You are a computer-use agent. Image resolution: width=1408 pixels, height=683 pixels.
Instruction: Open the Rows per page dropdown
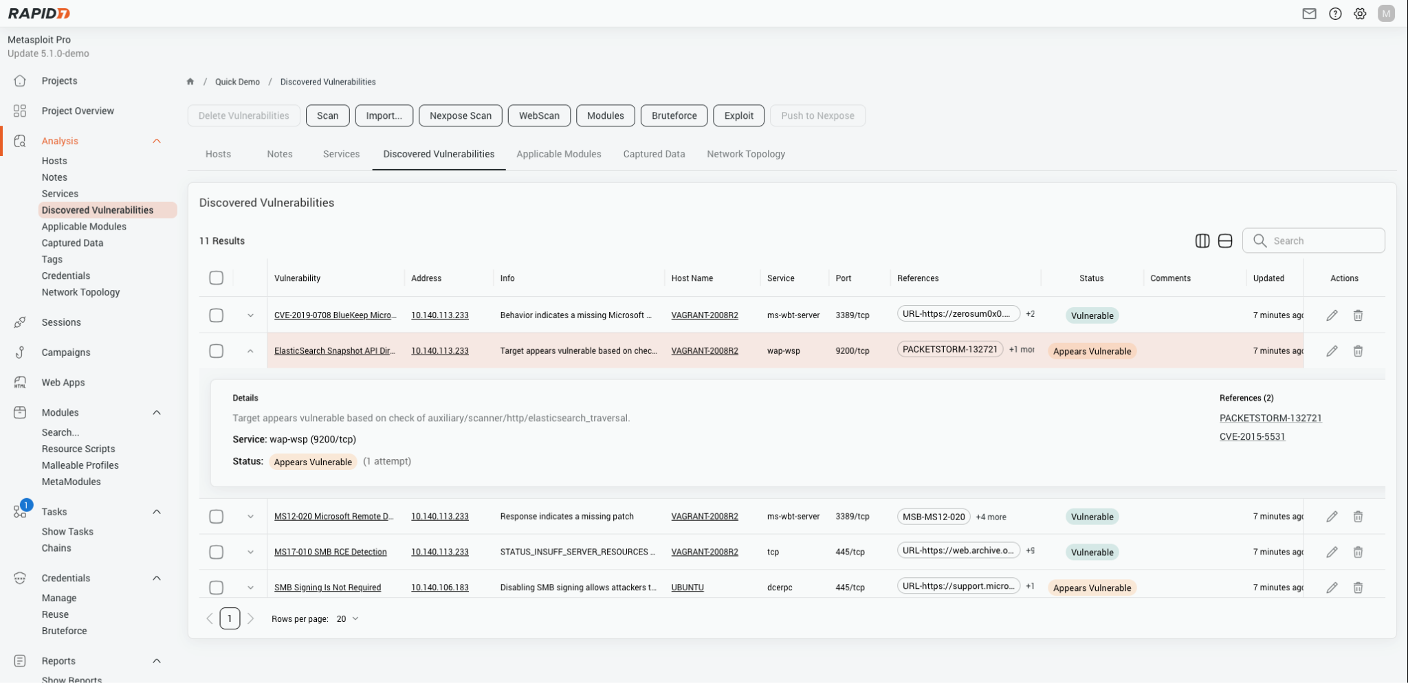tap(347, 618)
